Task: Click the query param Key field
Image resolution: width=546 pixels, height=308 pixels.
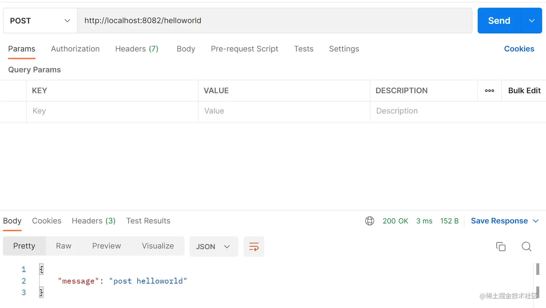Action: (112, 111)
